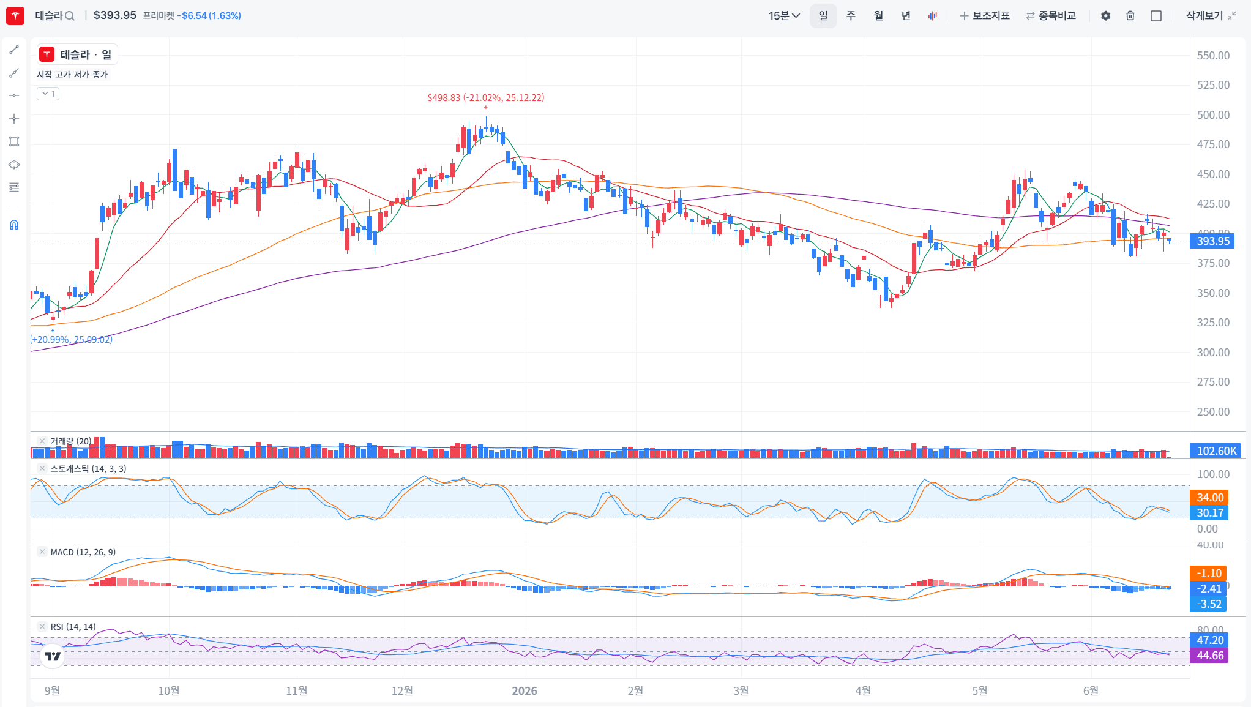Screen dimensions: 1251x707
Task: Click the 스토캐스틱 (14, 3, 3) label
Action: click(88, 468)
